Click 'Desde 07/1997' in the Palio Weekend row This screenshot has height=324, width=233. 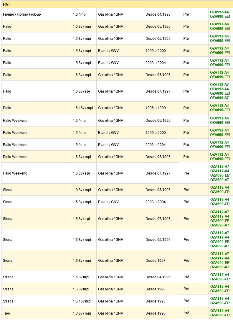(158, 173)
